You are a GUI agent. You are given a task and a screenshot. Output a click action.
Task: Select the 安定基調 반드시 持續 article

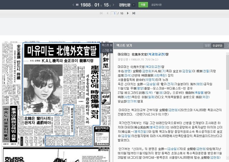pyautogui.click(x=19, y=62)
